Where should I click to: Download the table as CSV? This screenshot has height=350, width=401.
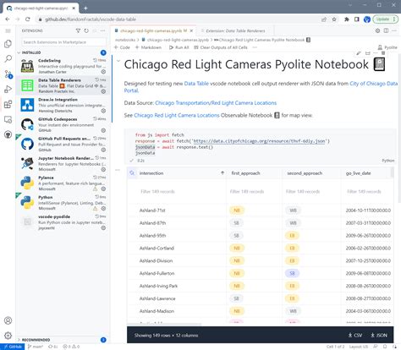pos(355,335)
